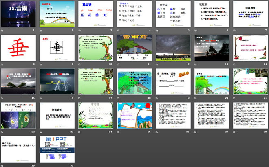Select slide 11 titled 雷雨前 with house
This screenshot has width=269, height=167.
click(x=134, y=48)
